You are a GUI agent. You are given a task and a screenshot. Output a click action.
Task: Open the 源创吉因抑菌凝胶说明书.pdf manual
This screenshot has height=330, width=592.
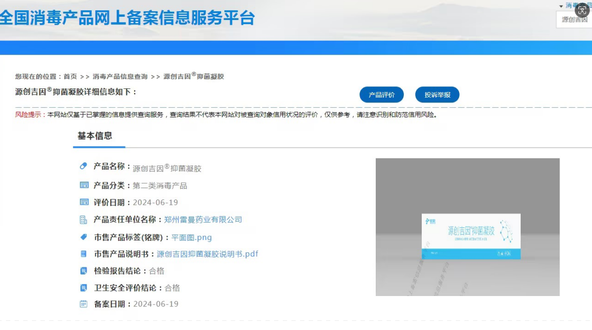(207, 254)
